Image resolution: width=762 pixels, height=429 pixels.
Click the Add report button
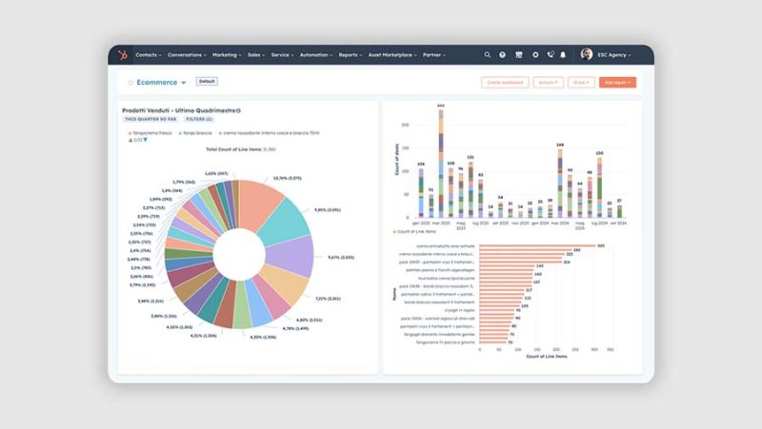pyautogui.click(x=617, y=83)
